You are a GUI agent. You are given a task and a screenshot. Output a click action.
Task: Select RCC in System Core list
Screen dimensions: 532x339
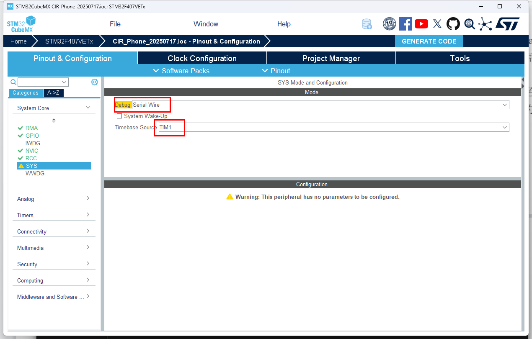point(31,158)
